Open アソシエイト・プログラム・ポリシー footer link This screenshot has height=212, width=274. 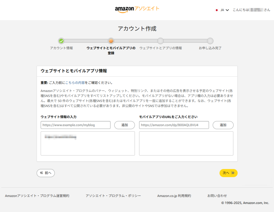pyautogui.click(x=113, y=196)
